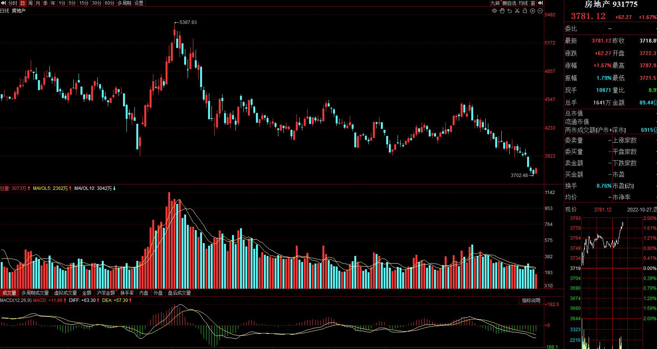Click the DEA: +57.30 value

(115, 300)
